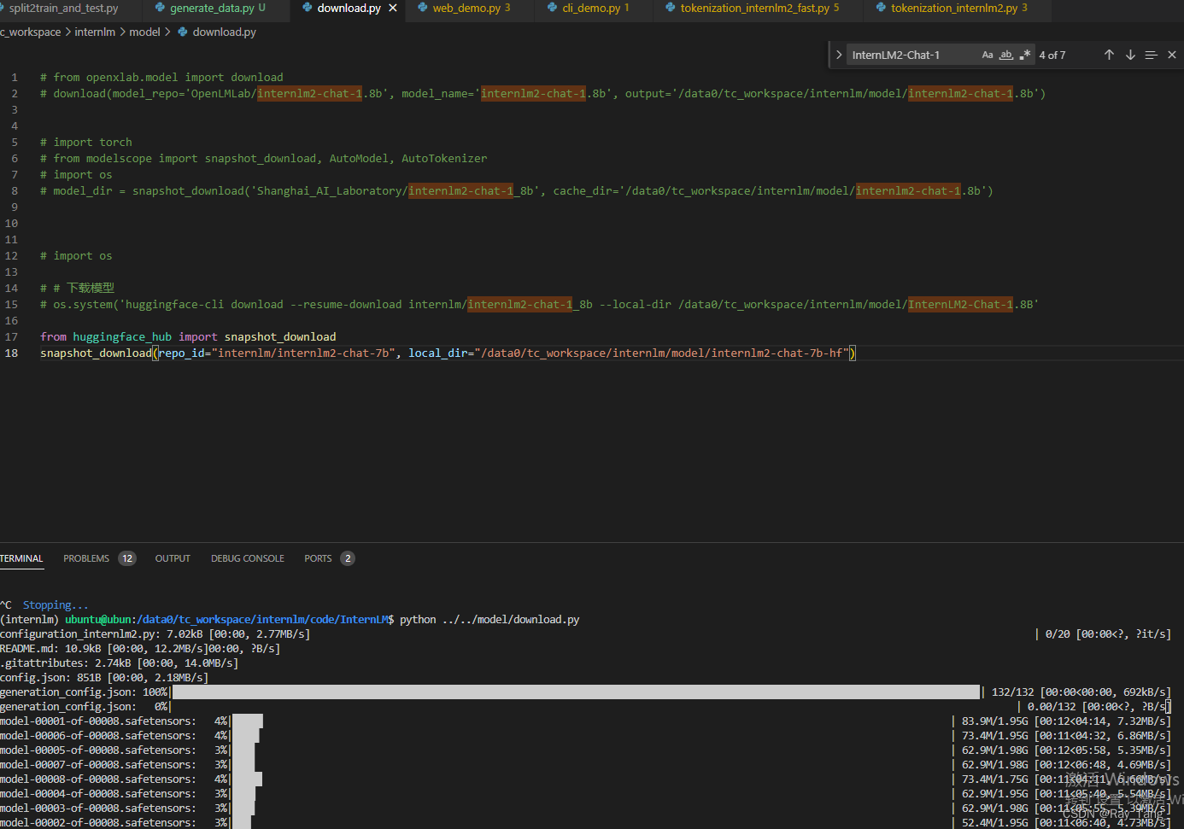Open tokenization_internlm2.py tab
The height and width of the screenshot is (829, 1184).
click(x=958, y=9)
